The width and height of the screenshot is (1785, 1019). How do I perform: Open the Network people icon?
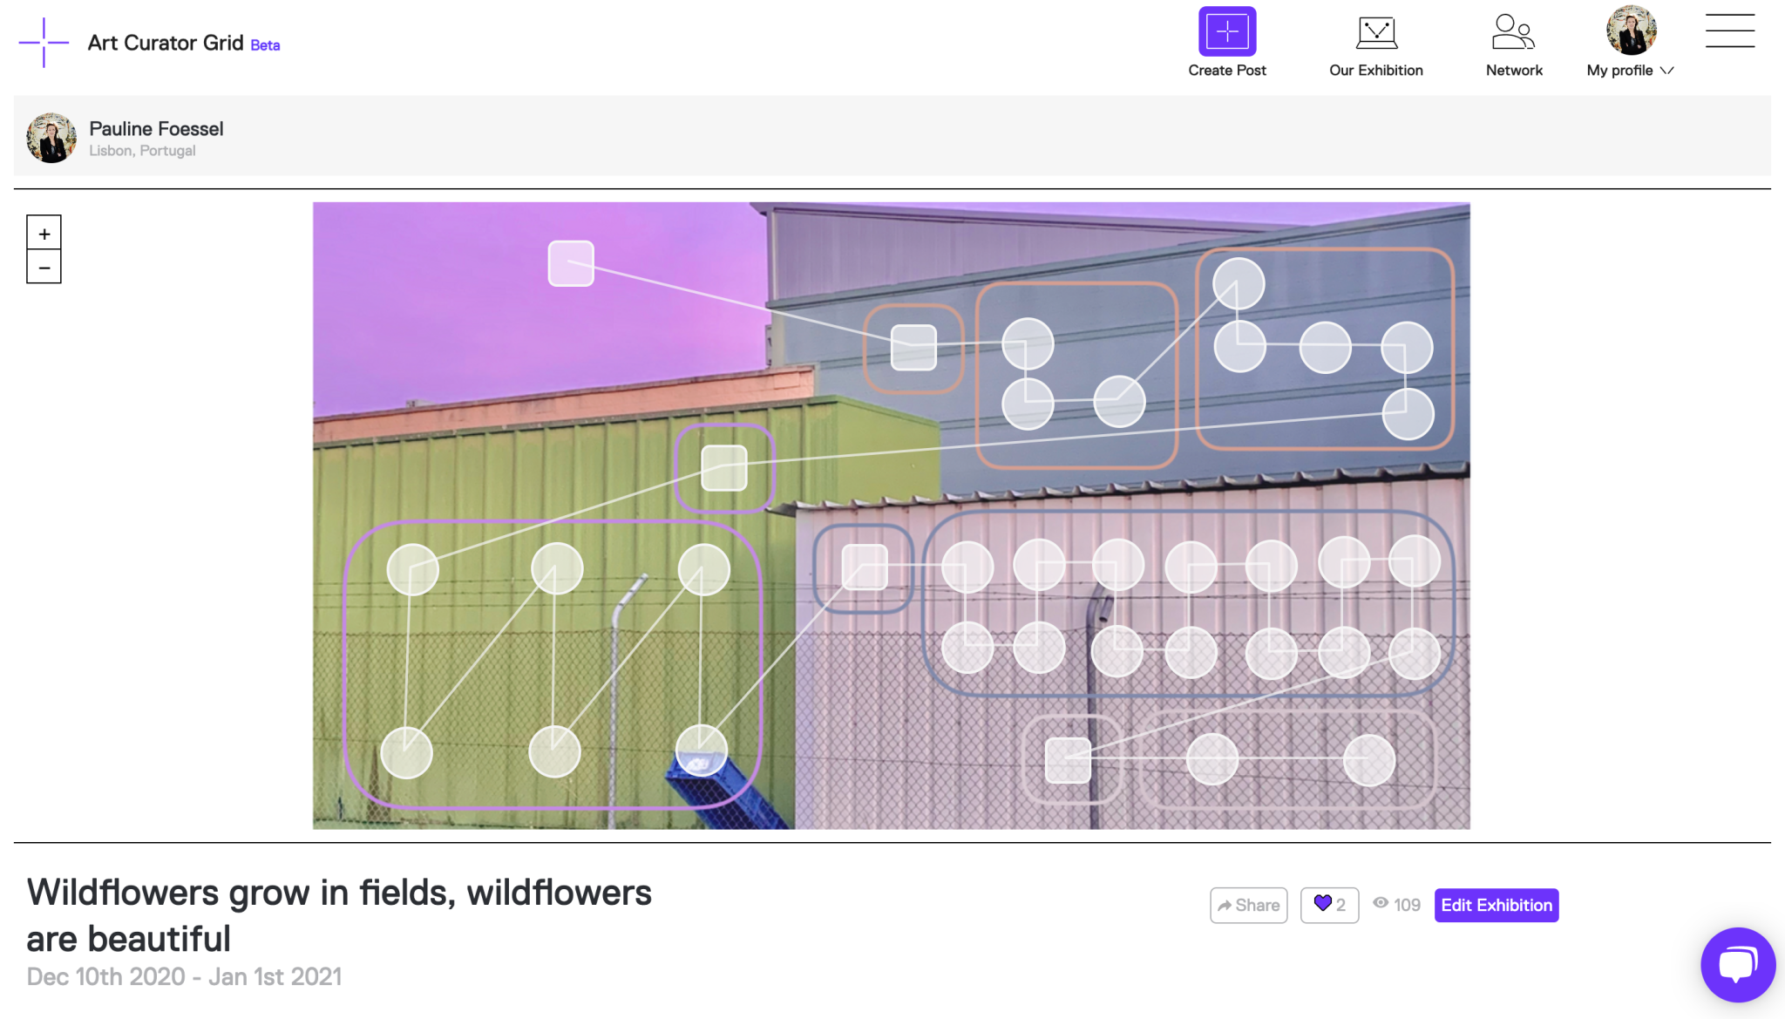[x=1513, y=32]
